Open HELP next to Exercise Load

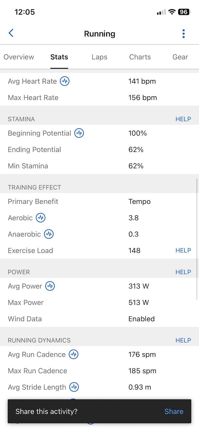pos(183,251)
